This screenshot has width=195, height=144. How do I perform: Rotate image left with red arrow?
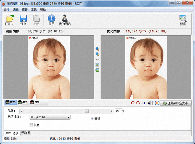tap(132, 103)
